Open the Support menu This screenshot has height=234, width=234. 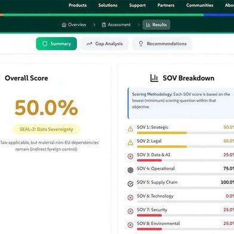pyautogui.click(x=137, y=5)
